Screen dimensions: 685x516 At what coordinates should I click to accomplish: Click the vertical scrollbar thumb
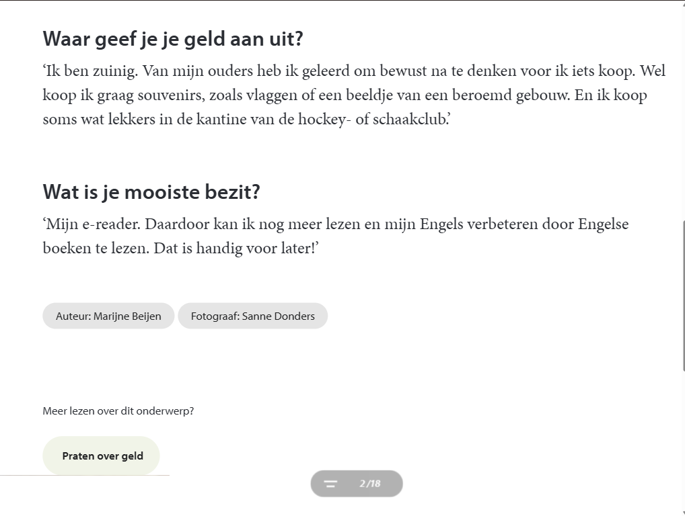(683, 296)
